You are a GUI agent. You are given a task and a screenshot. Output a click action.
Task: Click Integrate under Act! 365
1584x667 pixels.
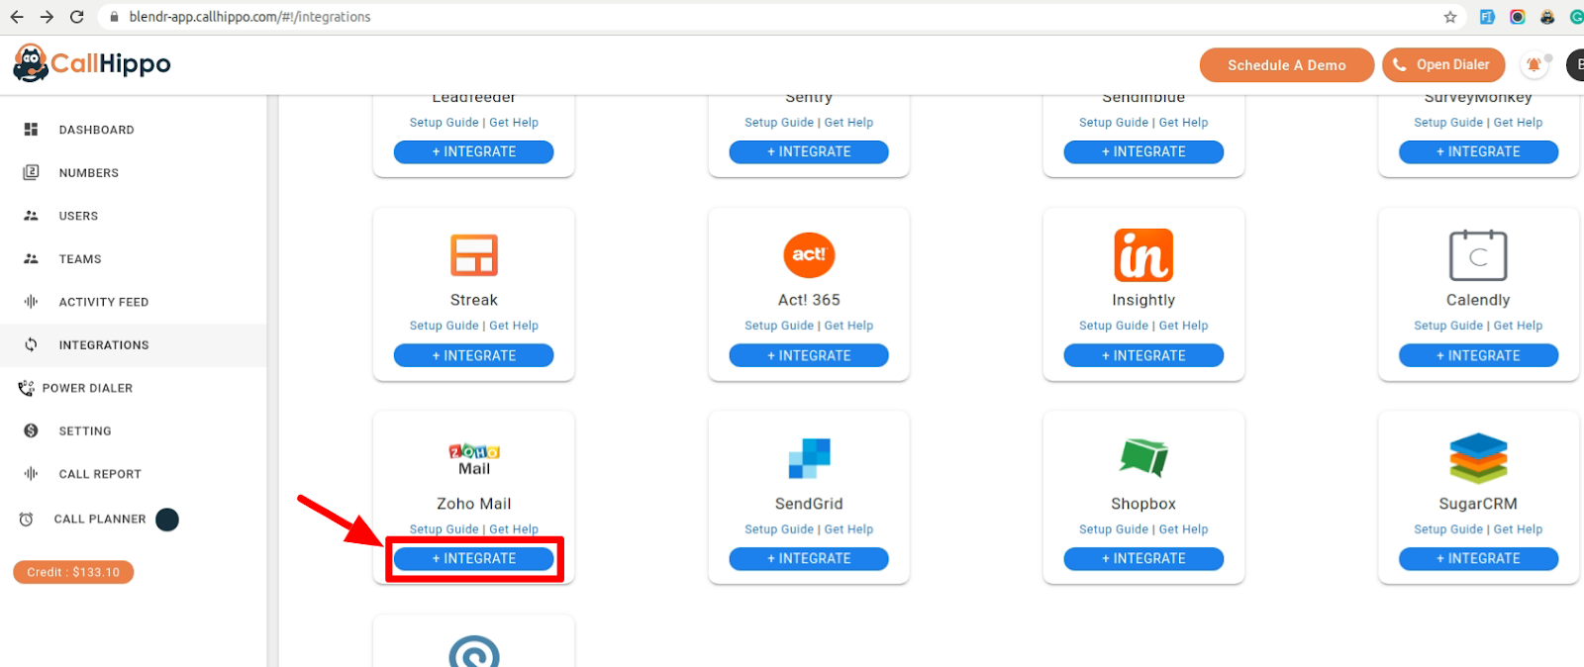point(809,355)
